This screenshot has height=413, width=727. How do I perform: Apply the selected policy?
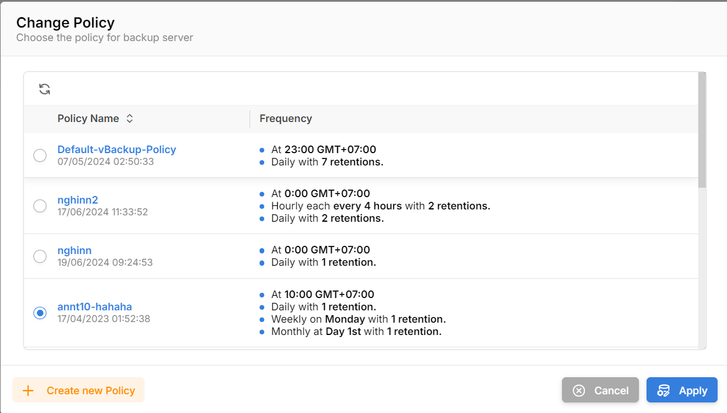point(682,390)
